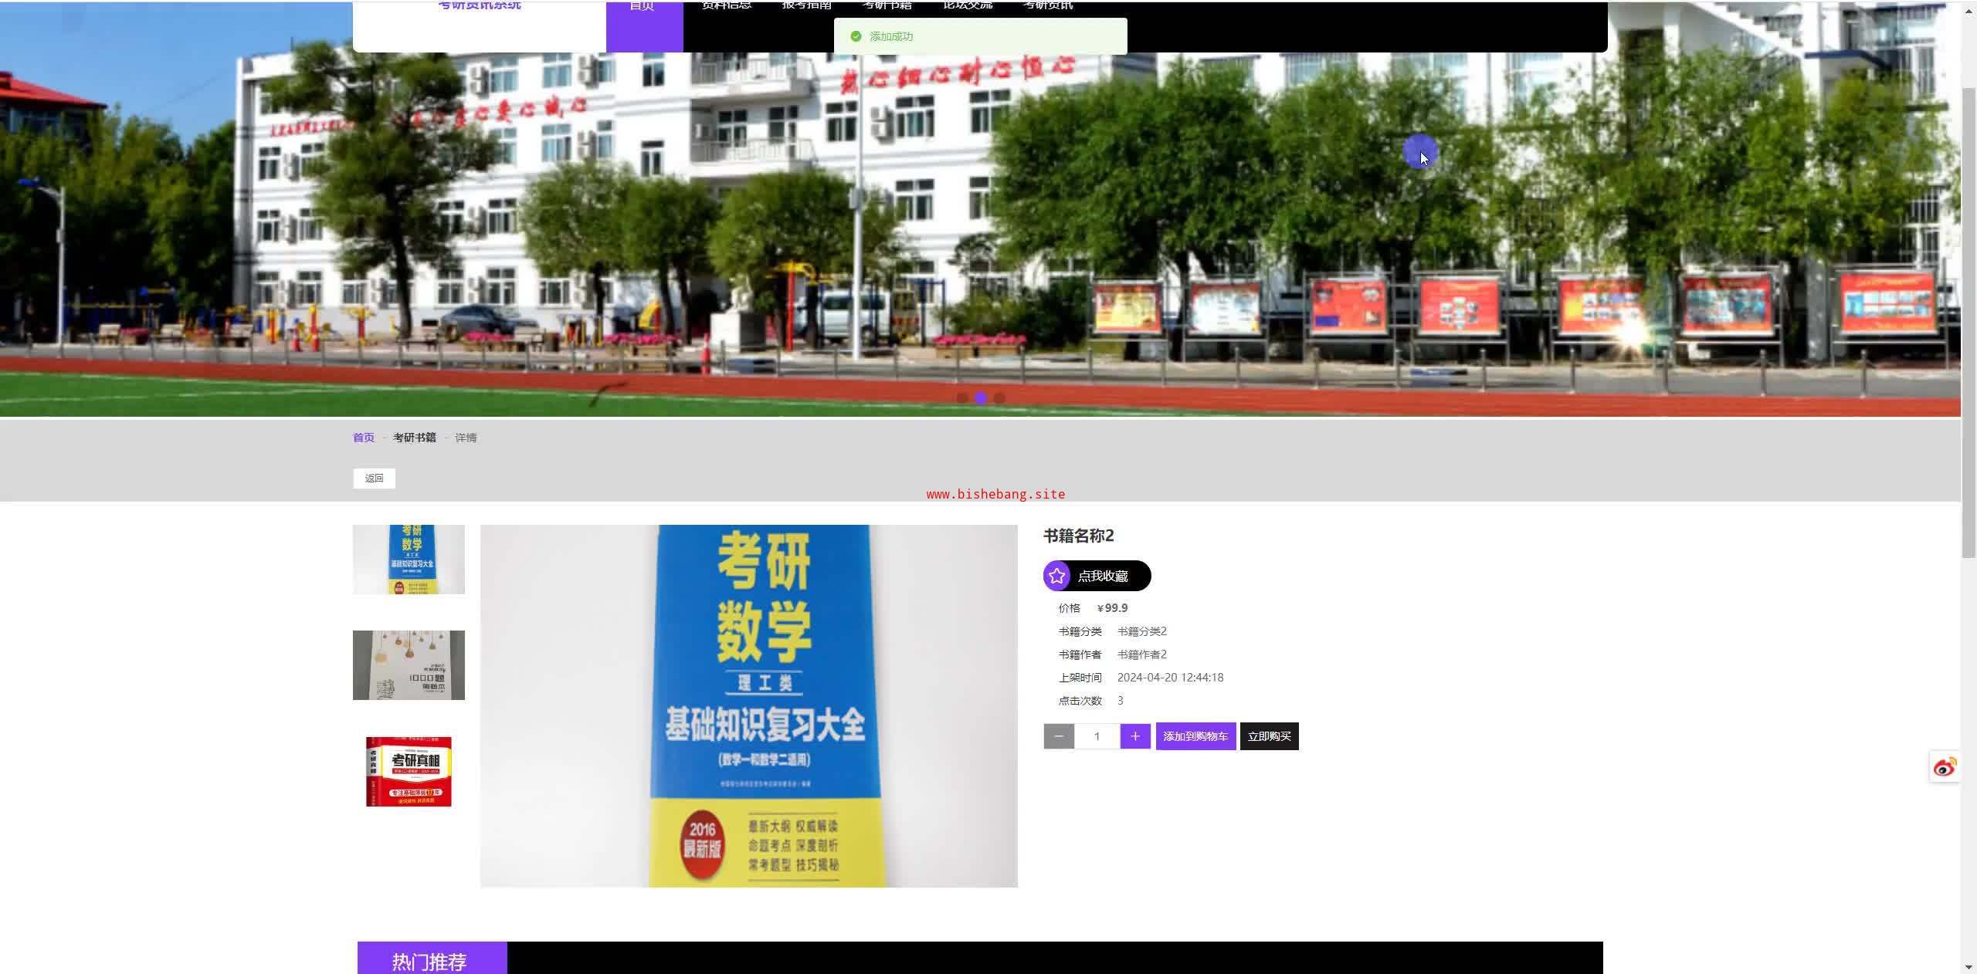The image size is (1977, 974).
Task: Click the large book cover image
Action: click(x=748, y=705)
